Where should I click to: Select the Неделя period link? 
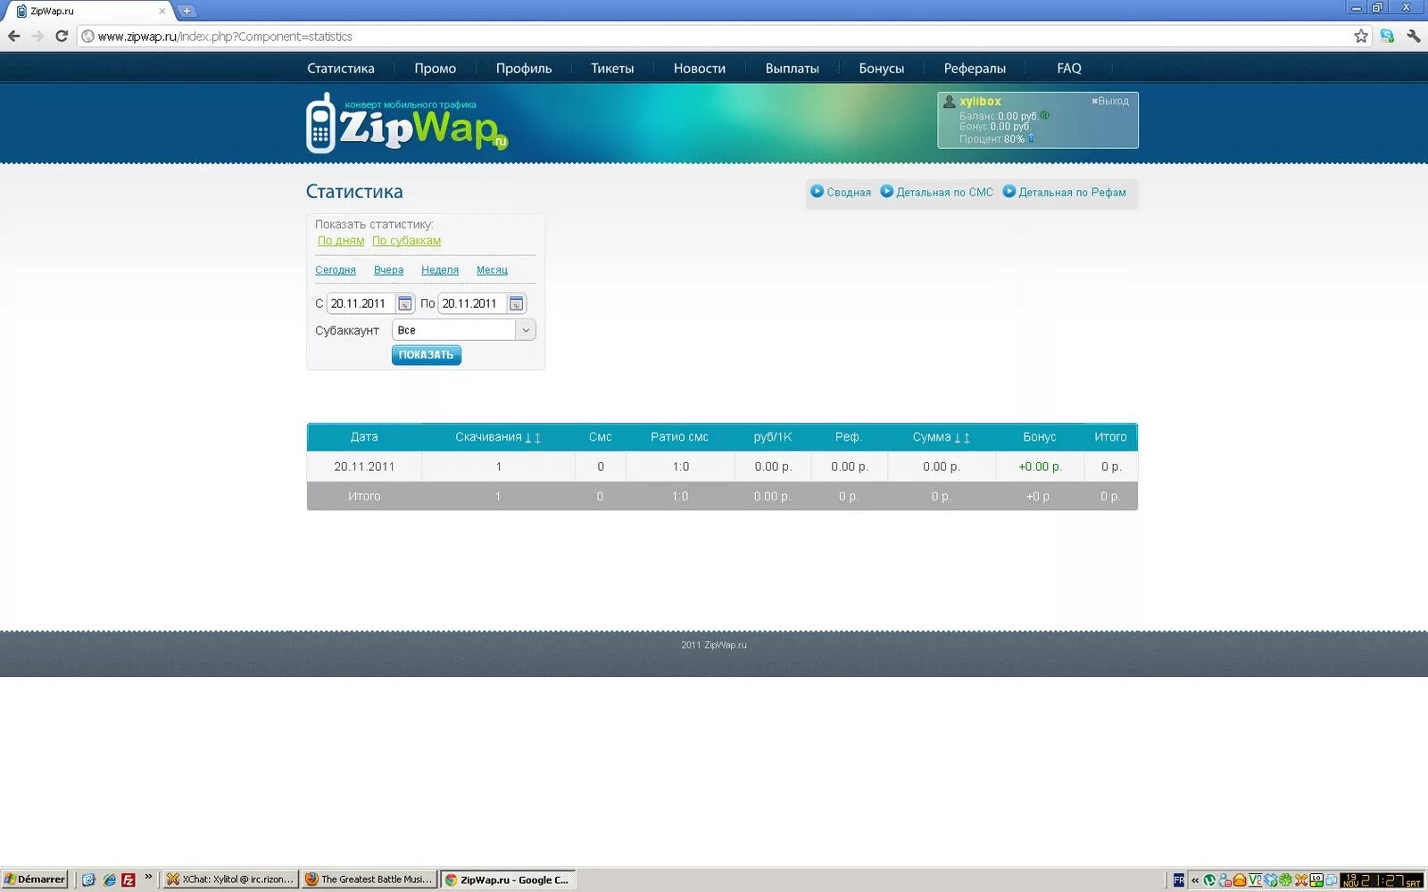point(440,270)
